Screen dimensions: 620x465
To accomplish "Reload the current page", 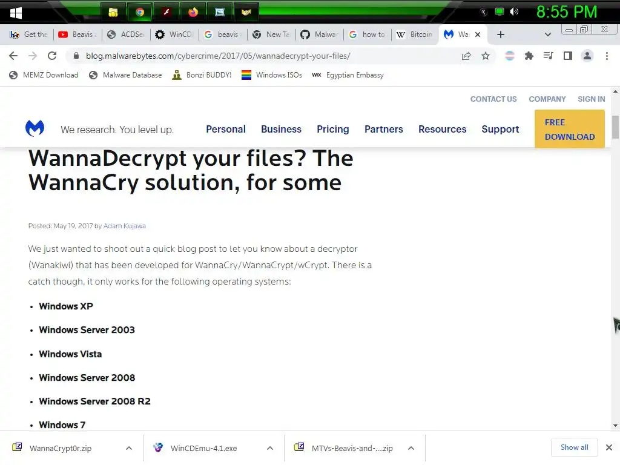I will (x=52, y=56).
